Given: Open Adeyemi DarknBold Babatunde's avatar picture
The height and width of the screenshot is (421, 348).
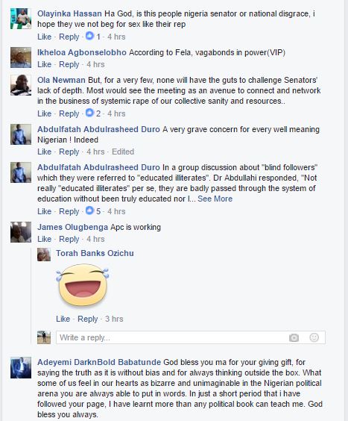Looking at the screenshot, I should tap(21, 367).
